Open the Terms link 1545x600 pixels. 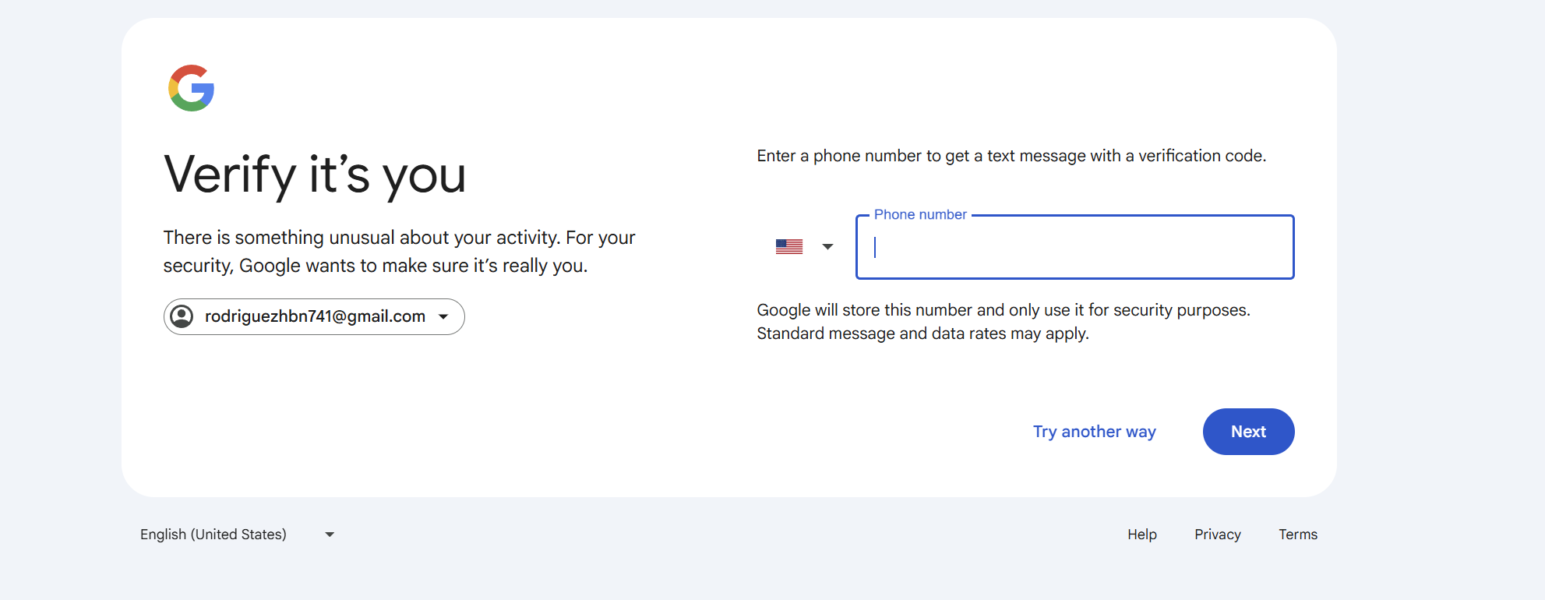pyautogui.click(x=1298, y=535)
